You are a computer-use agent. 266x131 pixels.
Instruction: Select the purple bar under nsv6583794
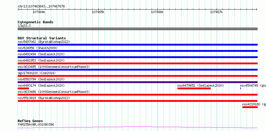pyautogui.click(x=137, y=82)
